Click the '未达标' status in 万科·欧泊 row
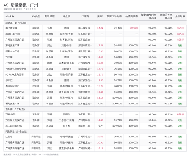This screenshot has height=158, width=190. tap(180, 114)
